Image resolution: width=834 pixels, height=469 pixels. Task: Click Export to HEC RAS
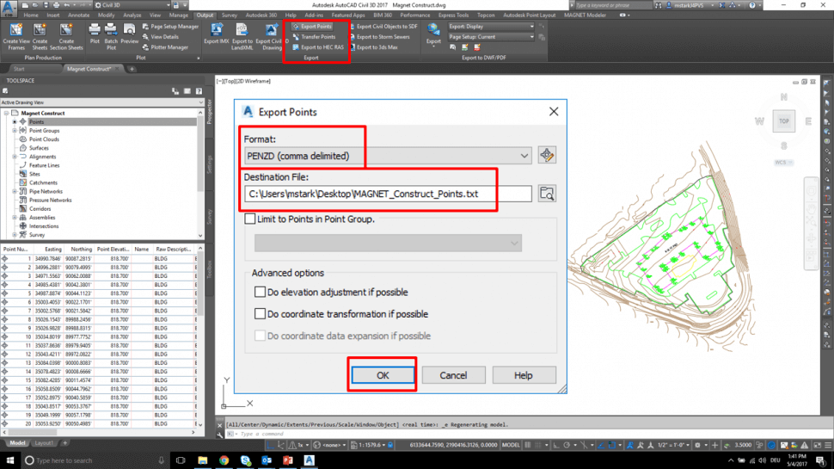click(x=318, y=47)
